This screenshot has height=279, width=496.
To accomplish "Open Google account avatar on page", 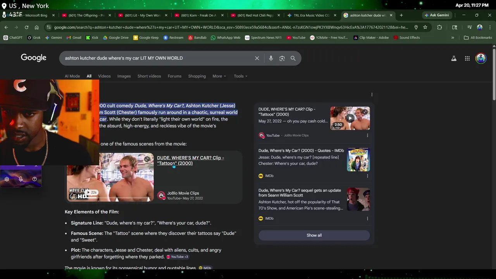I will (x=481, y=58).
